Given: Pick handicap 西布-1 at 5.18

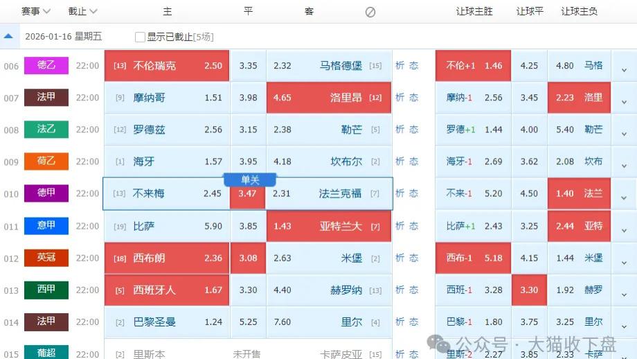Looking at the screenshot, I should (x=473, y=259).
